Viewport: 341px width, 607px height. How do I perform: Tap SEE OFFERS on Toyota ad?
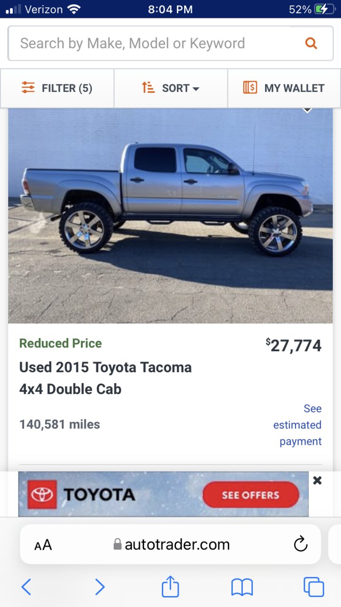(x=250, y=495)
